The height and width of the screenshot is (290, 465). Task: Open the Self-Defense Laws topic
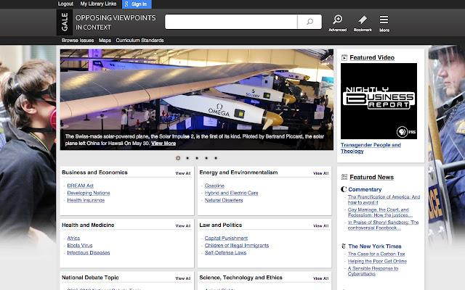[225, 253]
